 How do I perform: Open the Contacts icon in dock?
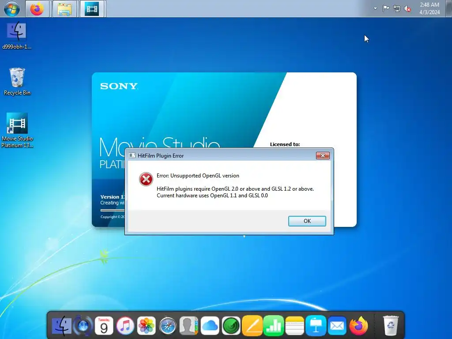[188, 326]
